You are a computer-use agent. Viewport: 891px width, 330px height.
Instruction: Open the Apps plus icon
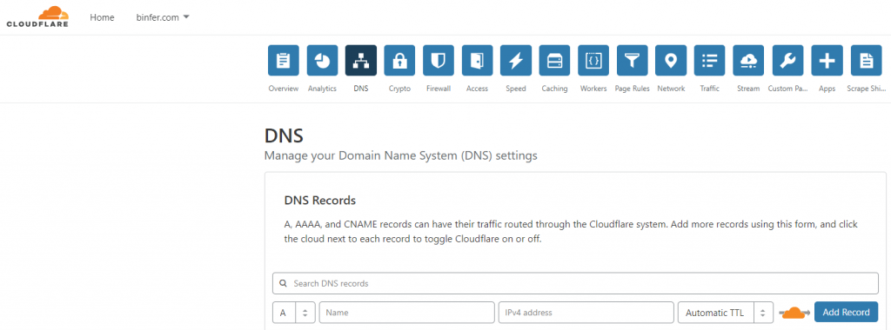[827, 61]
